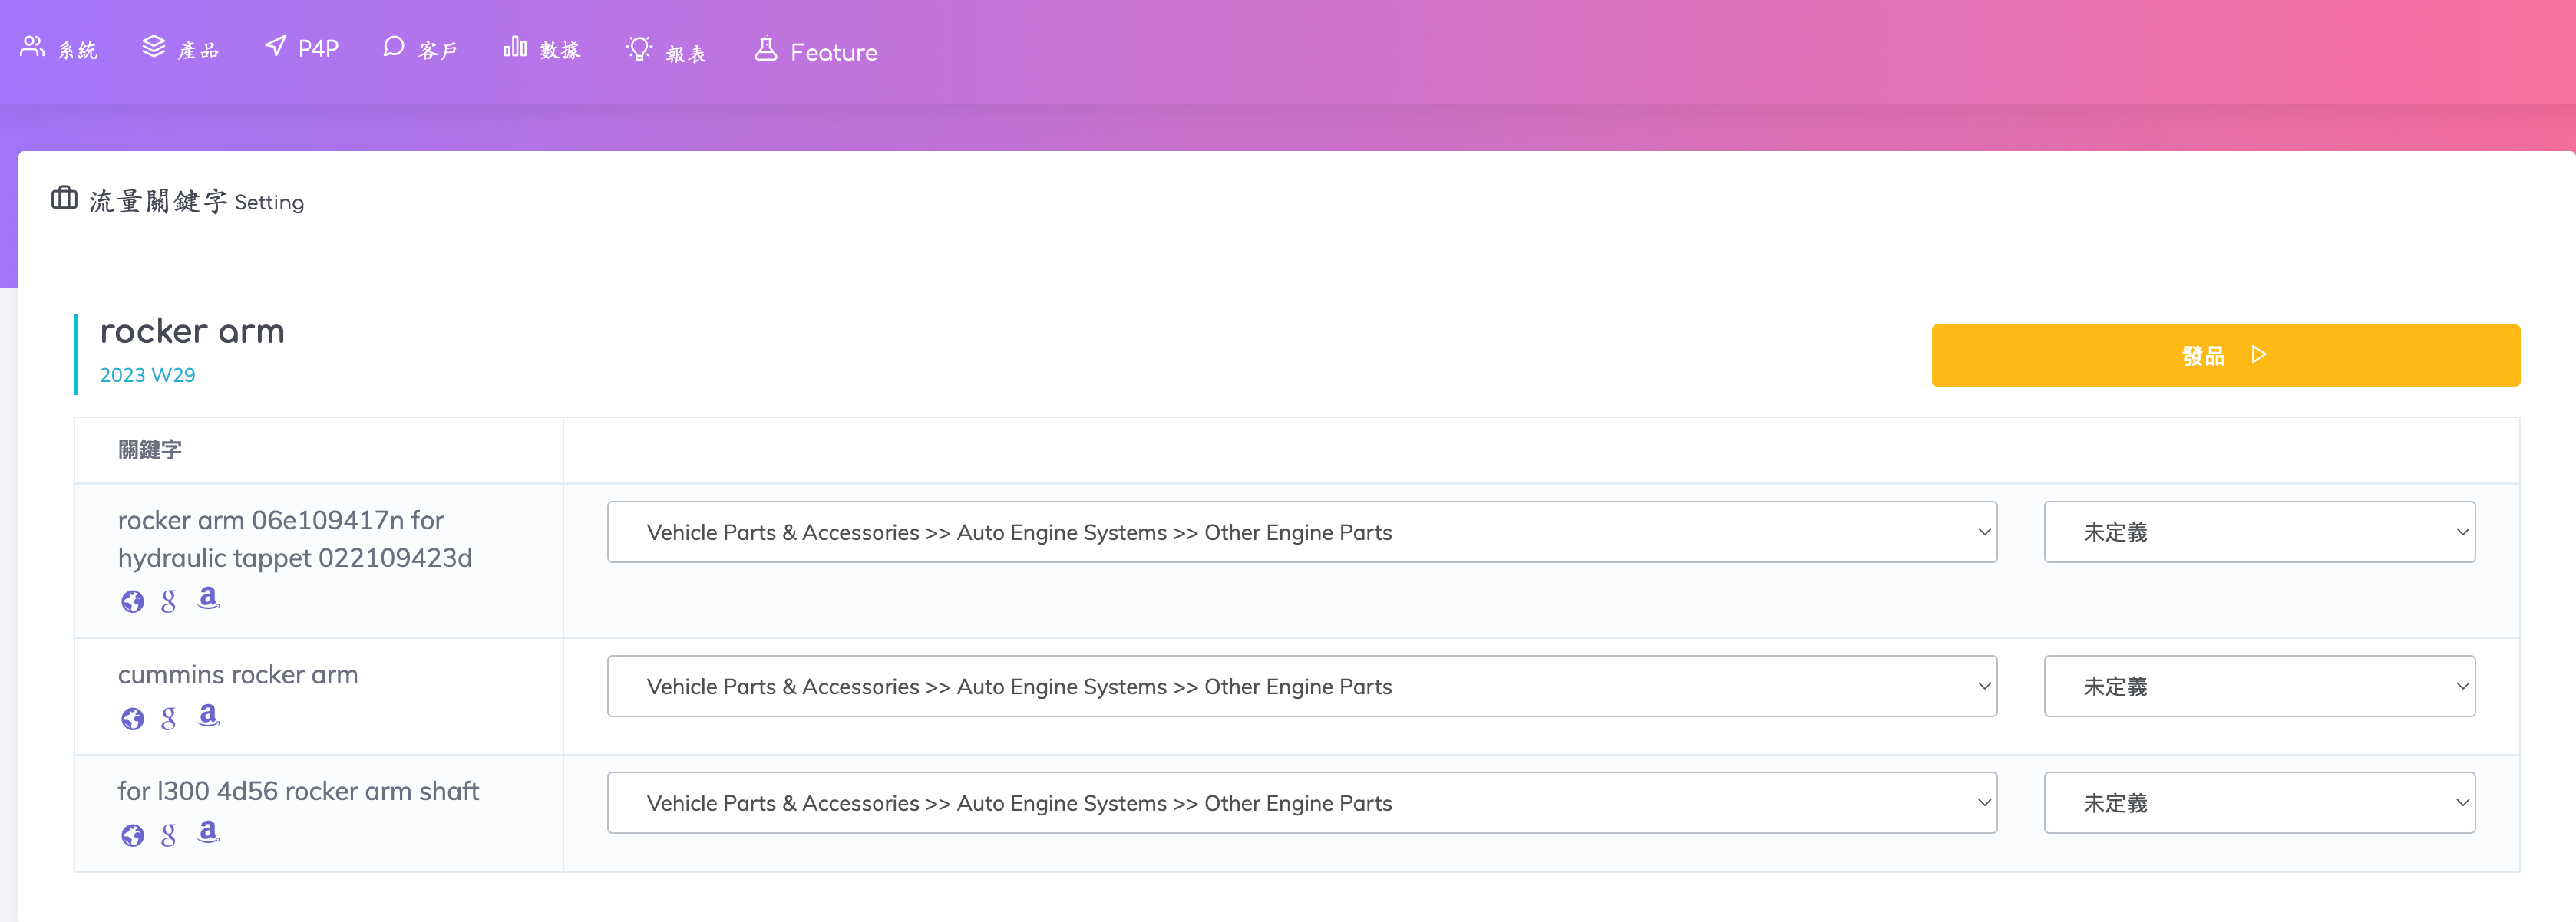Expand 未定義 dropdown for cummins rocker arm
This screenshot has width=2576, height=922.
tap(2259, 687)
